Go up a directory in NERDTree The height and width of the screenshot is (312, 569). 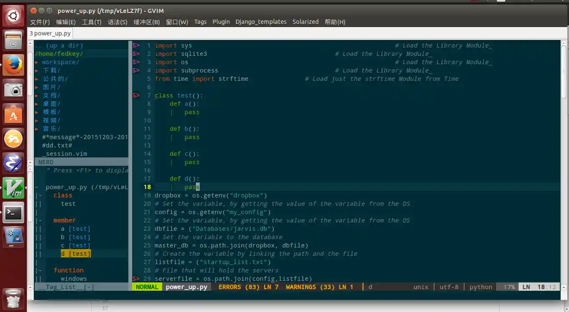[59, 45]
